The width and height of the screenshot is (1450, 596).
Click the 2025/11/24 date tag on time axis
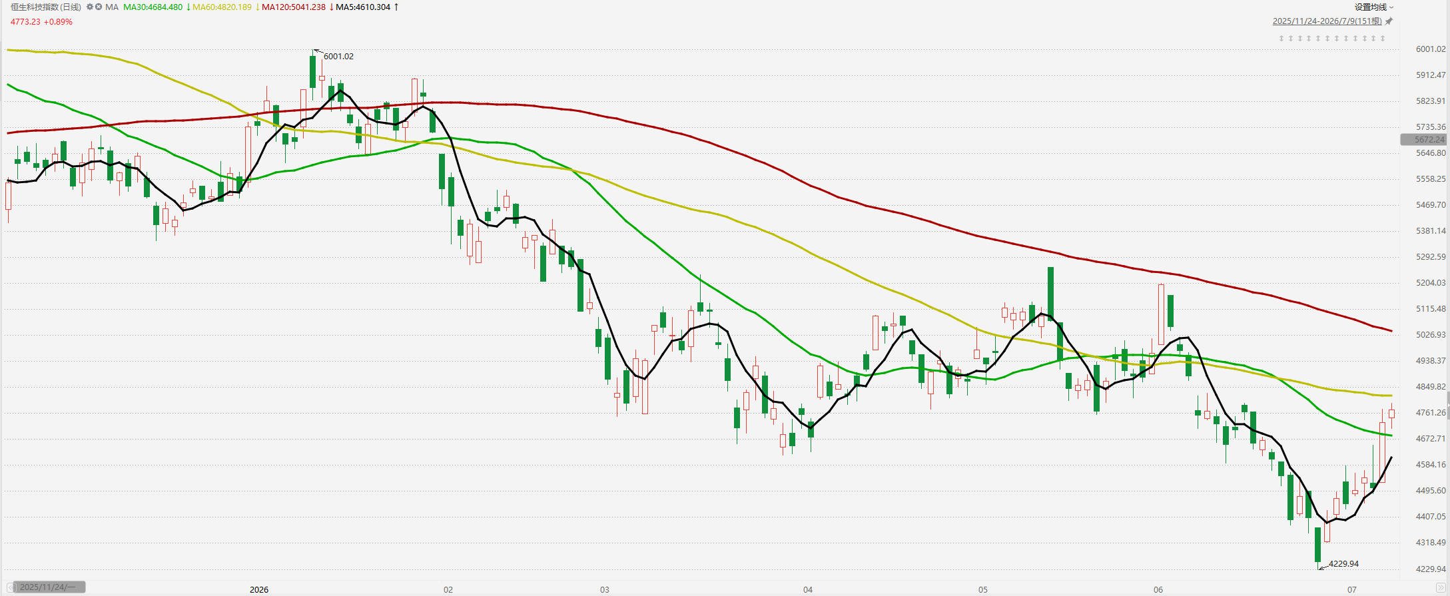click(x=49, y=587)
